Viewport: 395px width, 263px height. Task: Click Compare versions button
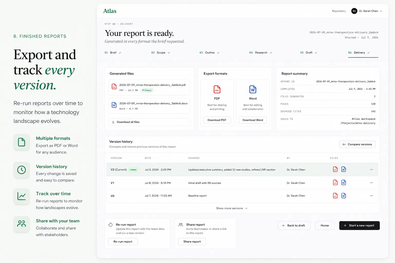(357, 144)
